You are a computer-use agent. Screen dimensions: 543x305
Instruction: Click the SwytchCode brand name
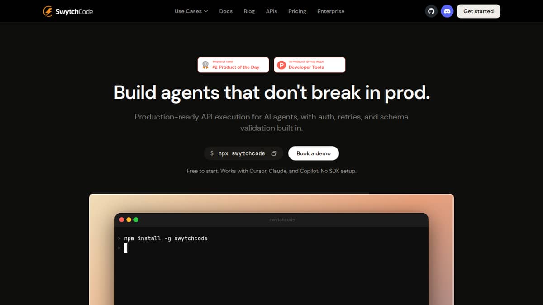pyautogui.click(x=74, y=12)
